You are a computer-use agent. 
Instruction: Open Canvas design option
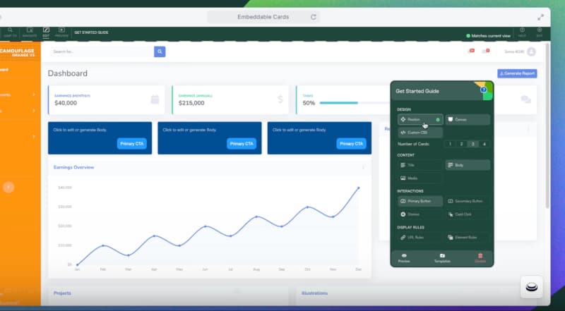[x=468, y=119]
